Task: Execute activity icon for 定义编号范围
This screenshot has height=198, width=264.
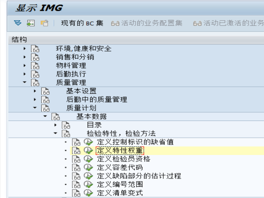Action: 89,185
